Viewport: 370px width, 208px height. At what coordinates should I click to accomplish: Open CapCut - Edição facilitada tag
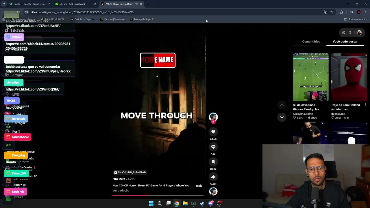click(x=130, y=172)
